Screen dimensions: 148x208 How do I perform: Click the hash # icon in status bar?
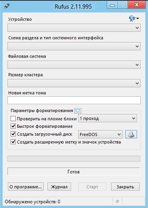[117, 201]
